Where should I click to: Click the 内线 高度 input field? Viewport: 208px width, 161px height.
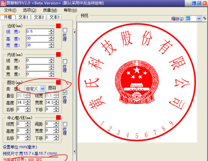37,67
